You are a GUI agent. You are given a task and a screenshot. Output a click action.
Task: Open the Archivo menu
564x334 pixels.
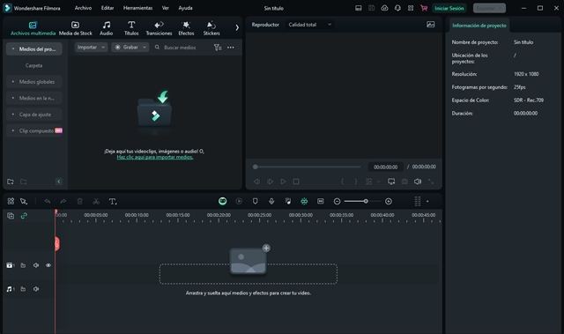pyautogui.click(x=83, y=8)
